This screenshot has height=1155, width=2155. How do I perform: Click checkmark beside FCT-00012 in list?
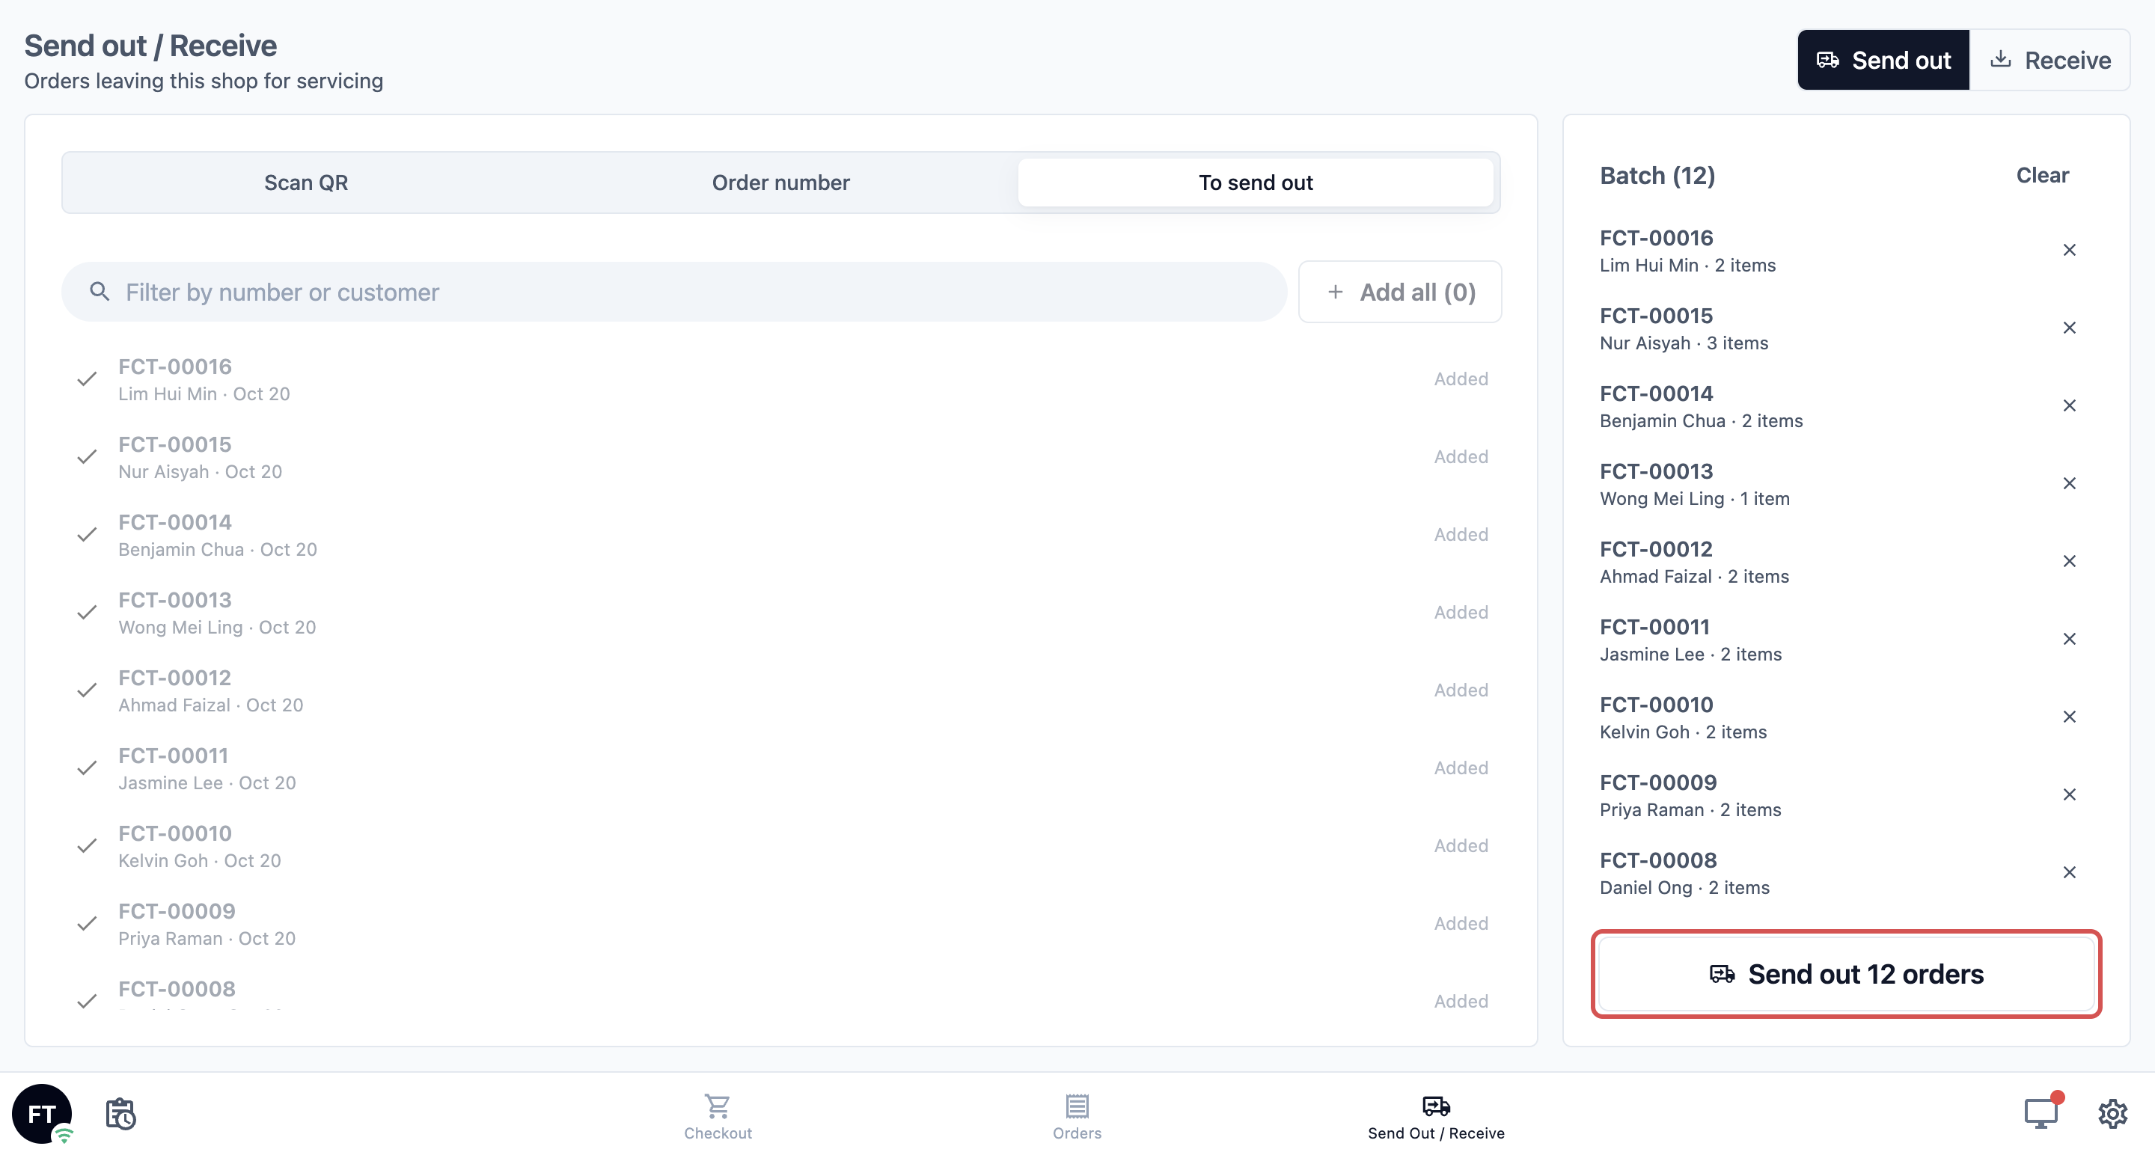[86, 690]
